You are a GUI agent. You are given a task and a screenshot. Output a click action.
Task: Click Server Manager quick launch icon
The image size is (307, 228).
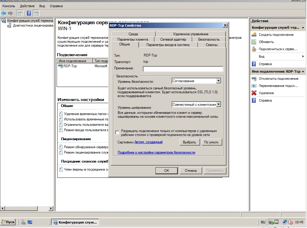23,222
